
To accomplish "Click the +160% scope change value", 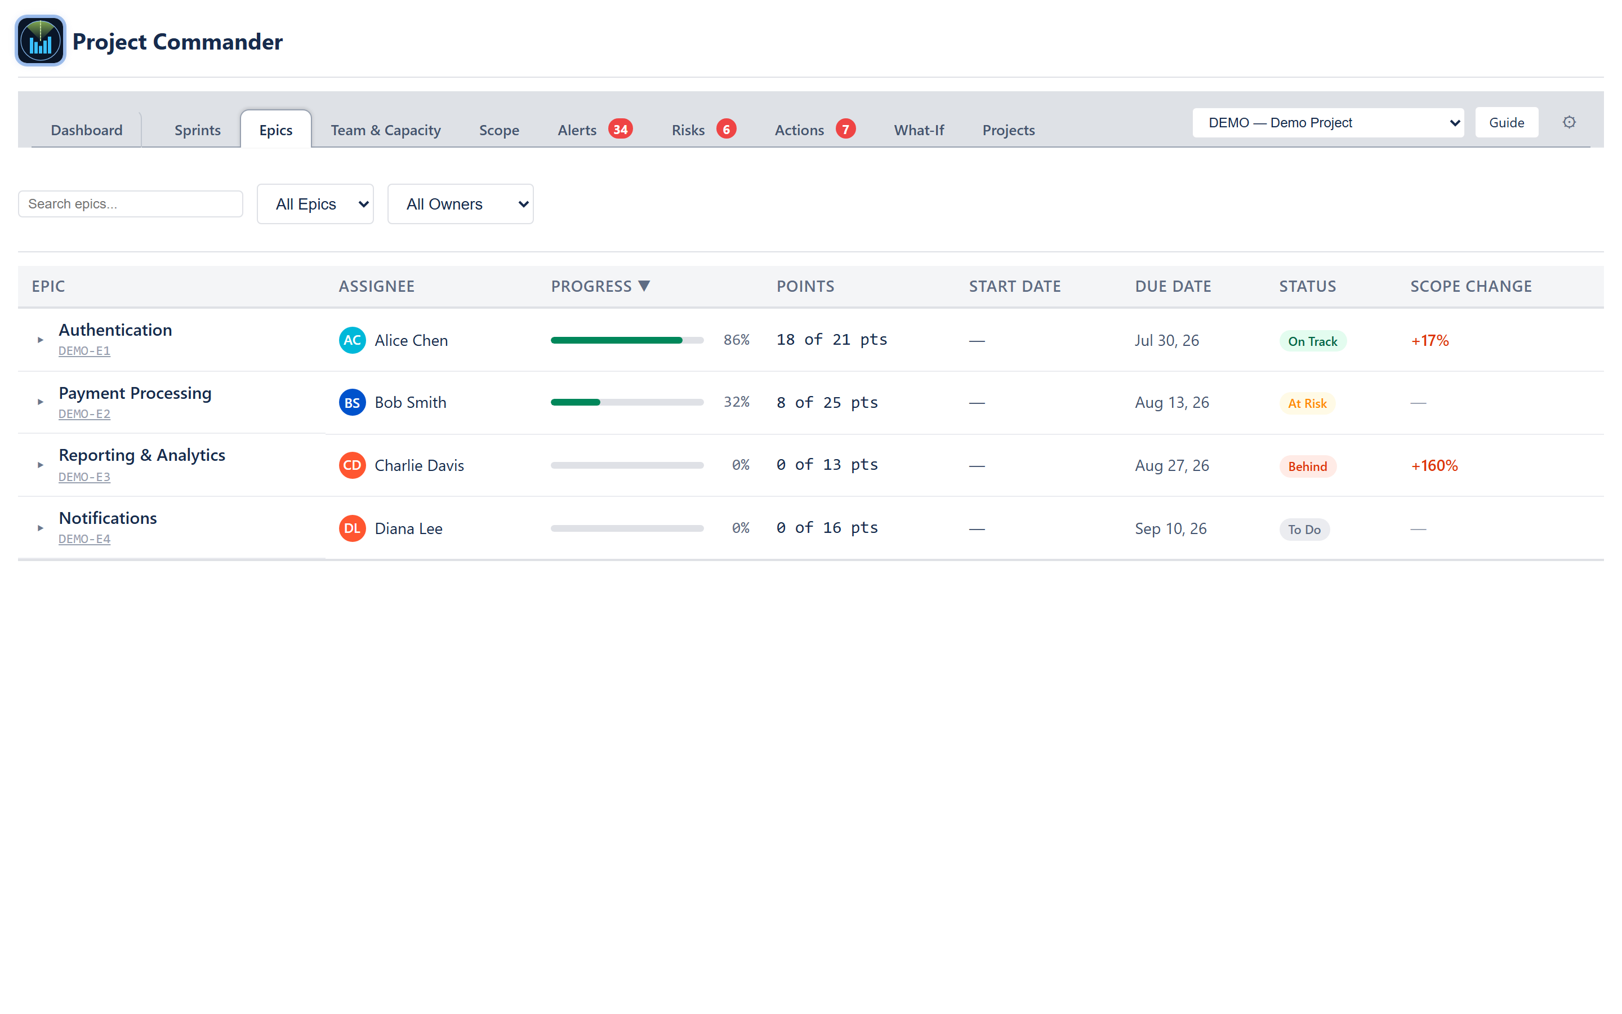I will [1434, 465].
